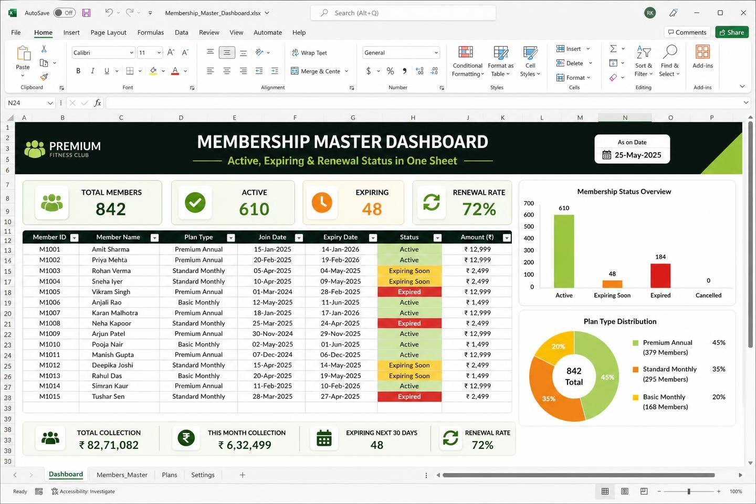756x504 pixels.
Task: Open Sort & Filter menu
Action: click(x=644, y=61)
